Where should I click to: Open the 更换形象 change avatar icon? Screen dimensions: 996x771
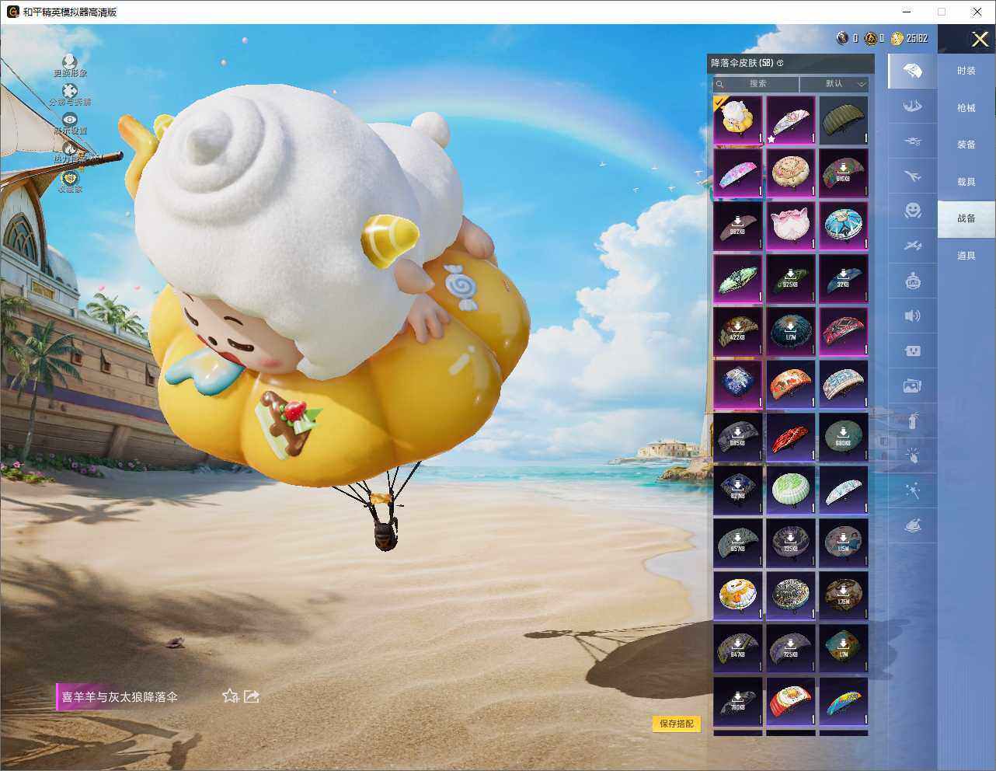[70, 61]
